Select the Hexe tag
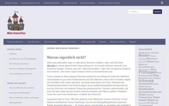The image size is (169, 106). point(150,62)
